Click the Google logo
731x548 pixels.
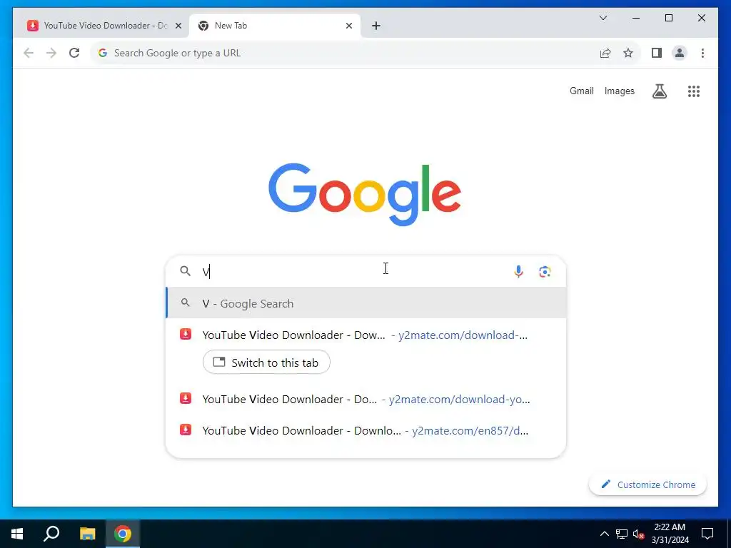365,194
